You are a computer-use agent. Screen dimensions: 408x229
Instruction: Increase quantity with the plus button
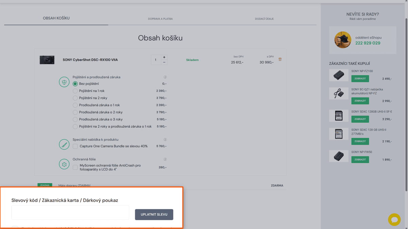164,57
